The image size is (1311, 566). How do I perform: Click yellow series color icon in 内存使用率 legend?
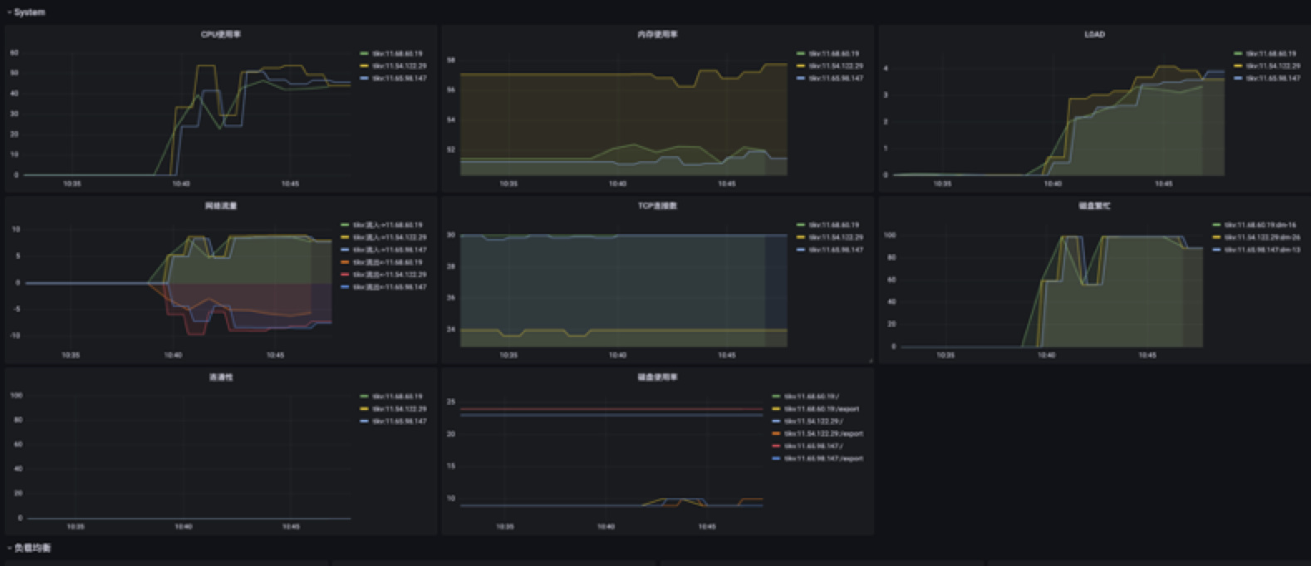click(801, 66)
